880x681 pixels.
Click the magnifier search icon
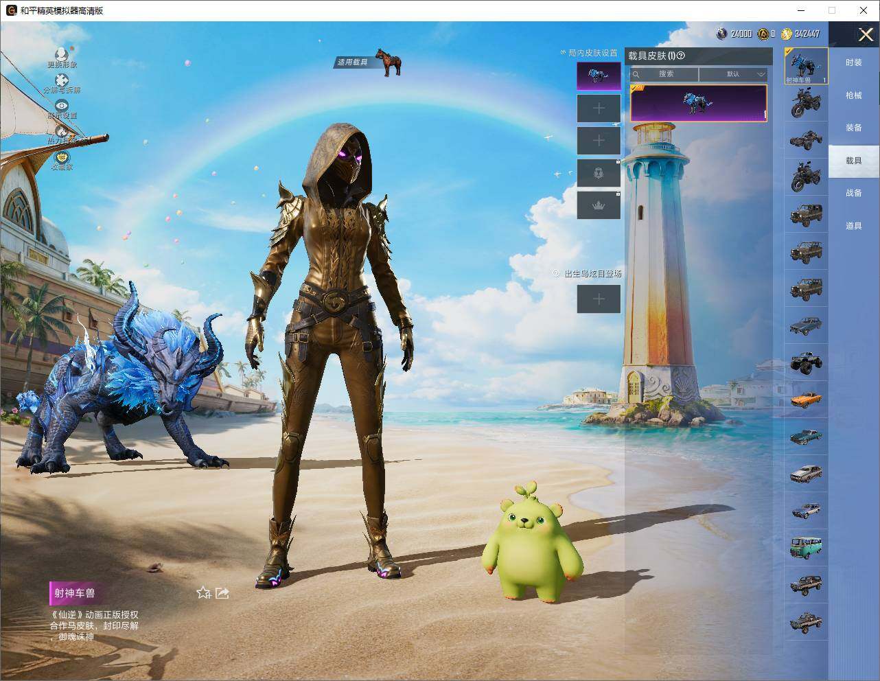click(636, 74)
